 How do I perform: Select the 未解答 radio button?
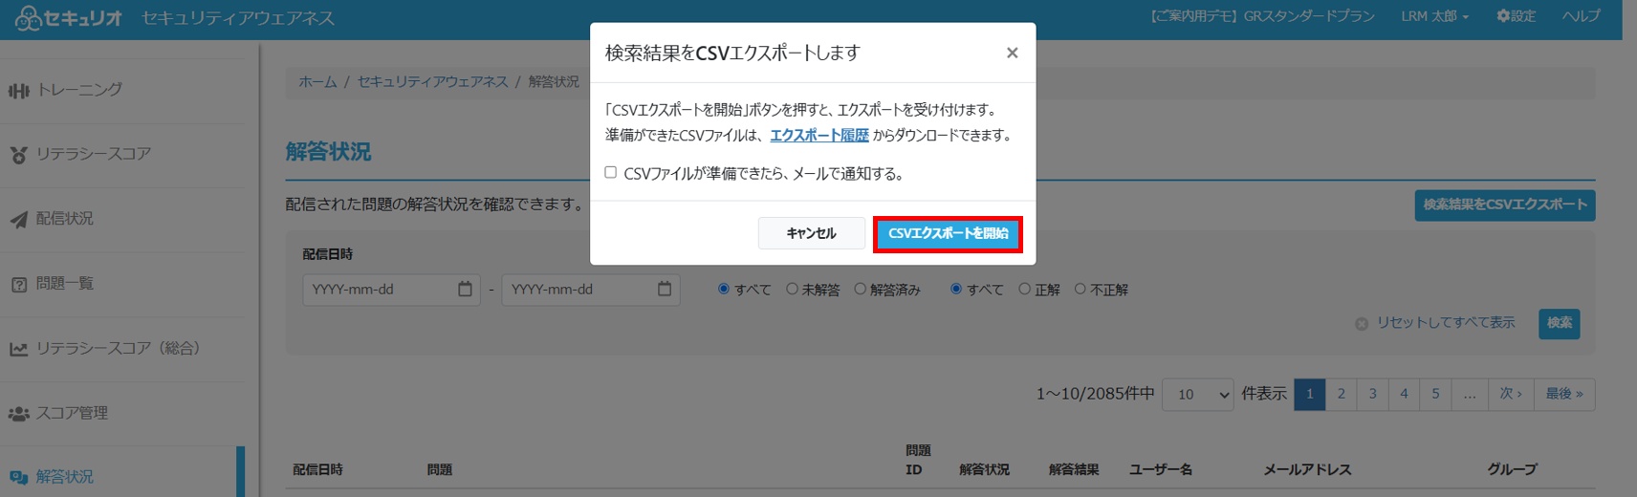pyautogui.click(x=792, y=289)
